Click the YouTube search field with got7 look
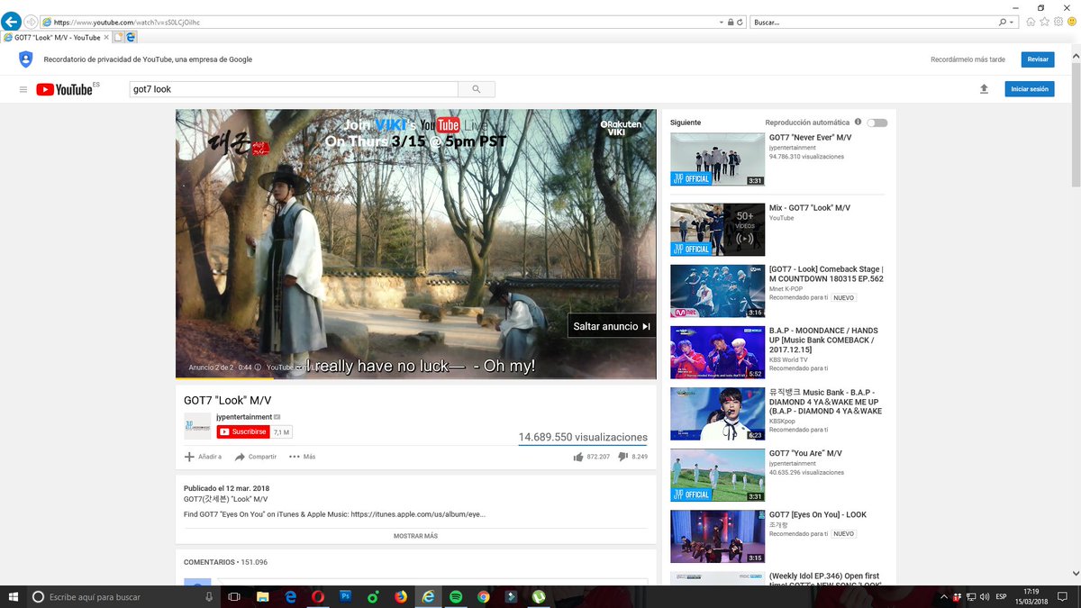Viewport: 1081px width, 608px height. click(x=293, y=89)
